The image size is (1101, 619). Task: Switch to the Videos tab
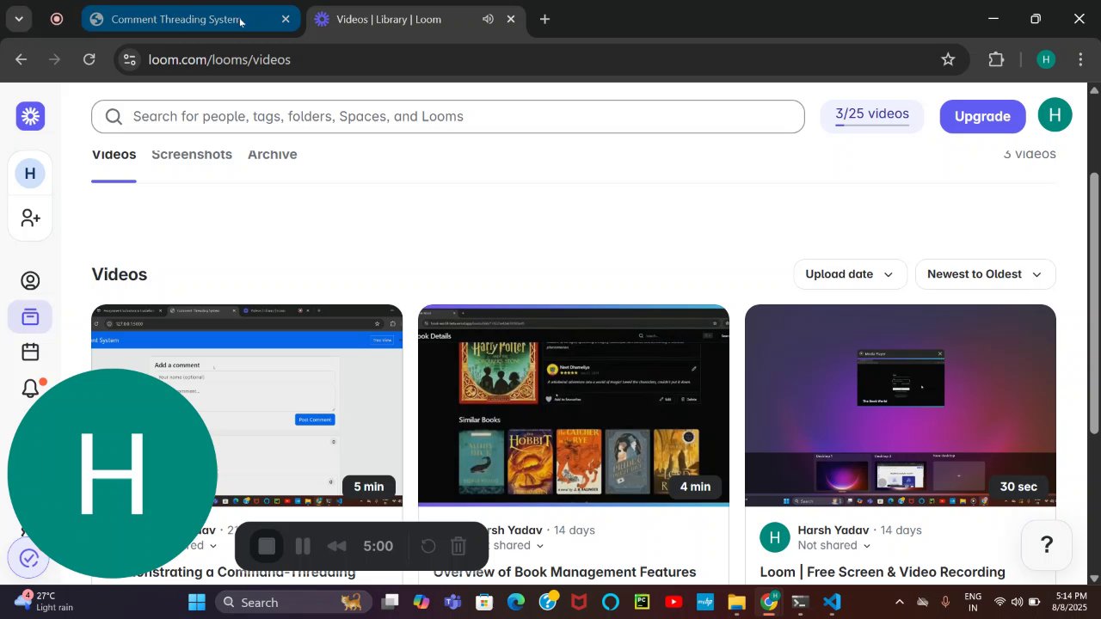pos(114,155)
